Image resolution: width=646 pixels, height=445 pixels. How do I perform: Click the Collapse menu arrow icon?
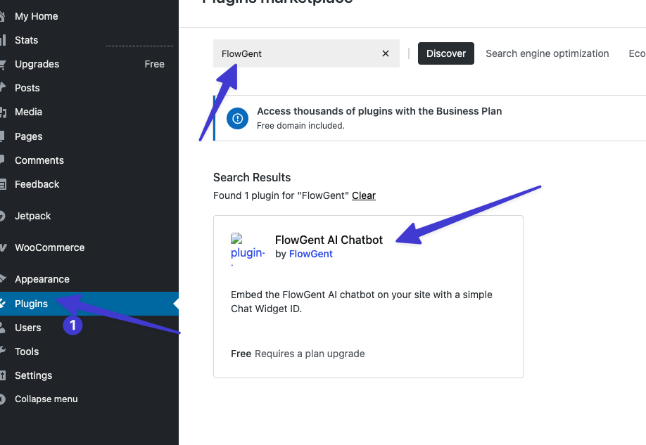click(x=3, y=399)
